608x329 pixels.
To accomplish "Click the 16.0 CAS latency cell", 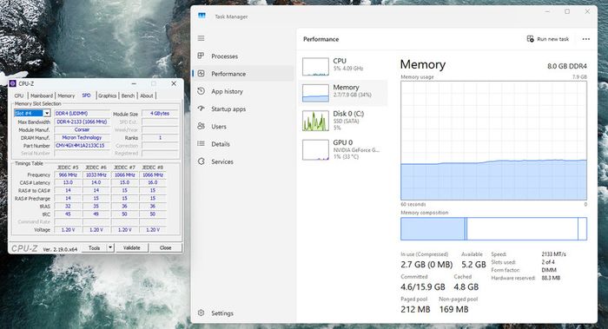I will click(x=153, y=182).
